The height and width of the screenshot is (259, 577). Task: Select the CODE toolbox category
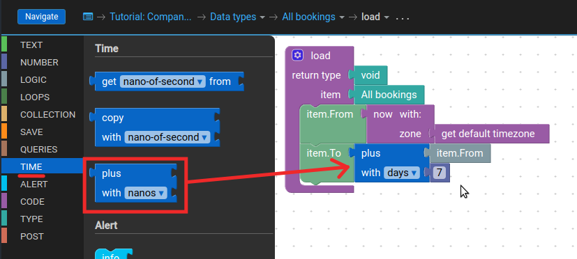tap(43, 202)
